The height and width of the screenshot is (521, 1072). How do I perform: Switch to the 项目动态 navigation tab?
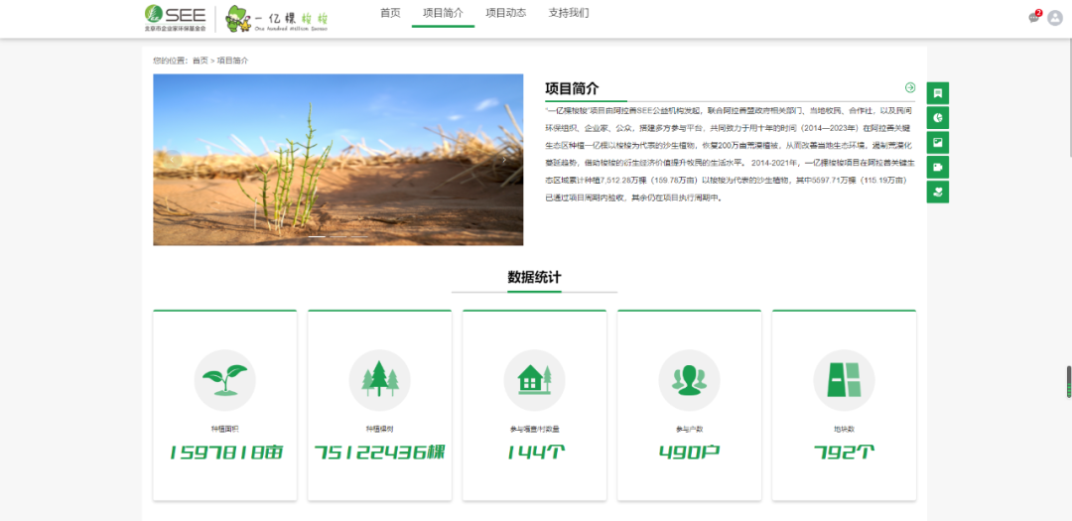point(506,13)
